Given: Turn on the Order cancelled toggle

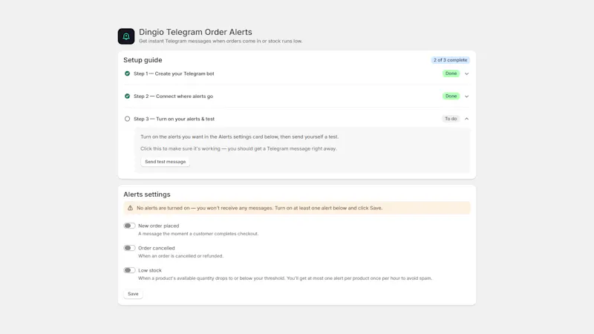Looking at the screenshot, I should [x=129, y=248].
